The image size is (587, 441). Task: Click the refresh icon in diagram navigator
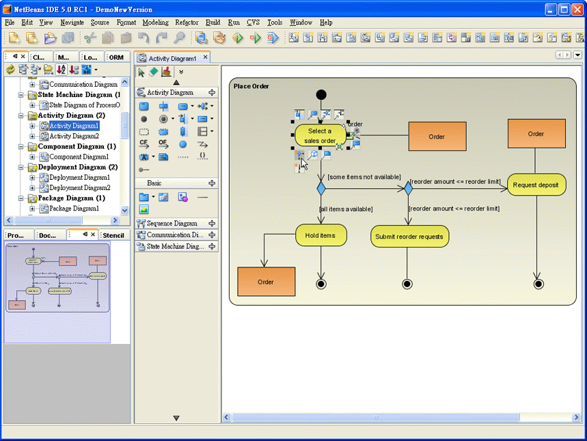click(x=10, y=70)
